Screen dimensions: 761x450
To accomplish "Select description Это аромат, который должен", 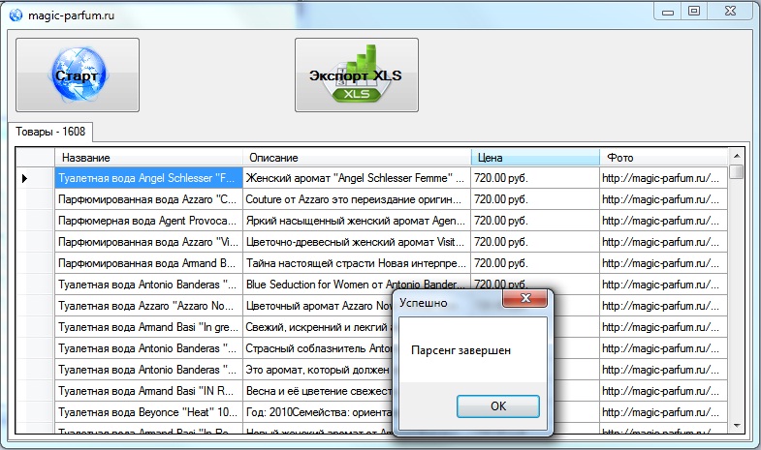I will tap(318, 370).
